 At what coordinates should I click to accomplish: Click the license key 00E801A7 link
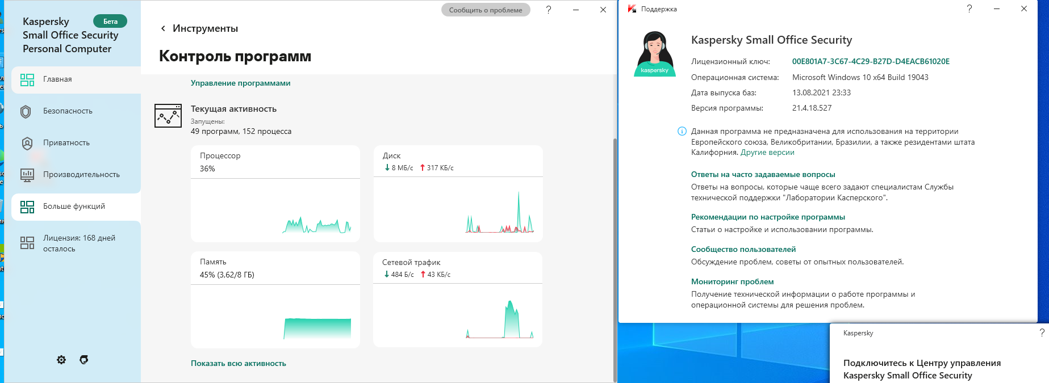pyautogui.click(x=871, y=61)
